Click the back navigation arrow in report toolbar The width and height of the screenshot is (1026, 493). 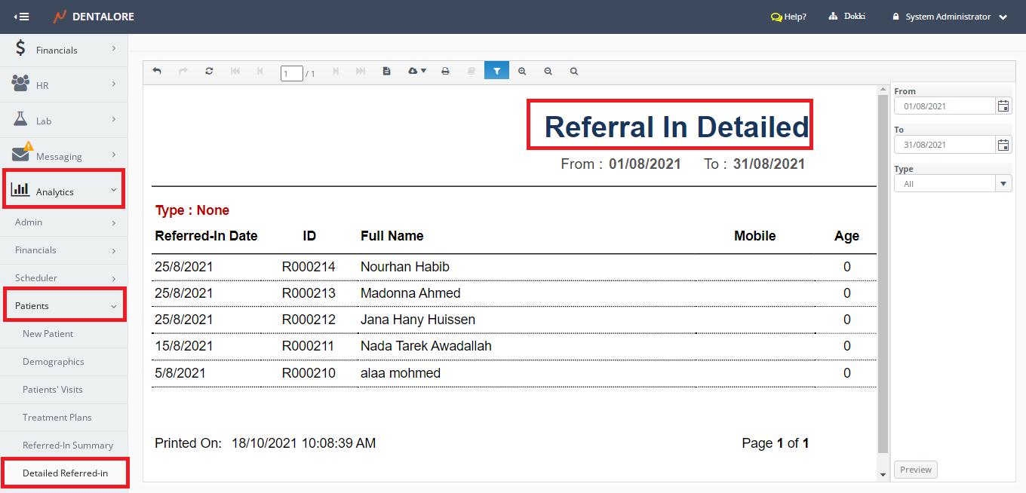(x=157, y=71)
